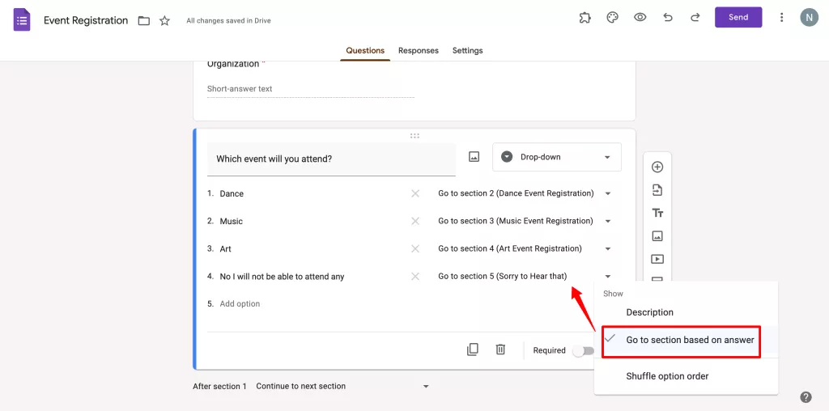Click the redo arrow icon

coord(695,18)
